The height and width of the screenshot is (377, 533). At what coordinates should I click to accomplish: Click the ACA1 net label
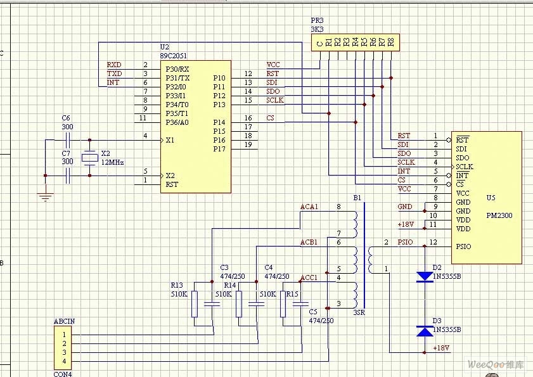point(309,207)
